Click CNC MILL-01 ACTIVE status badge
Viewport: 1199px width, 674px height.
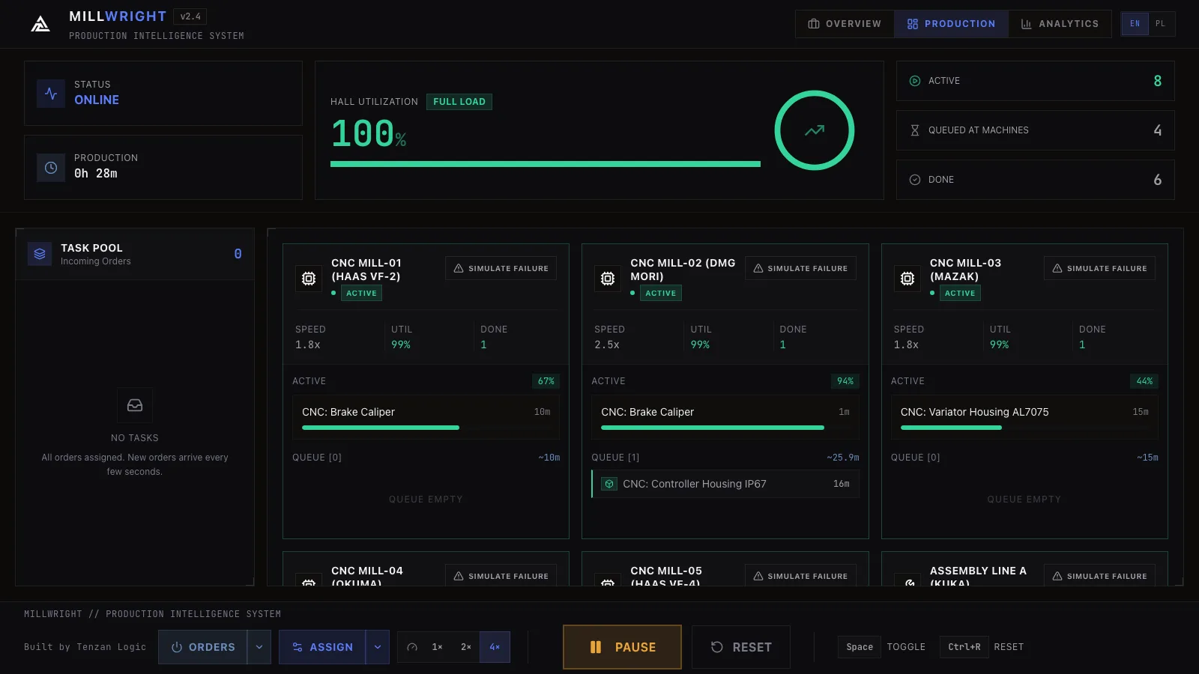[362, 294]
